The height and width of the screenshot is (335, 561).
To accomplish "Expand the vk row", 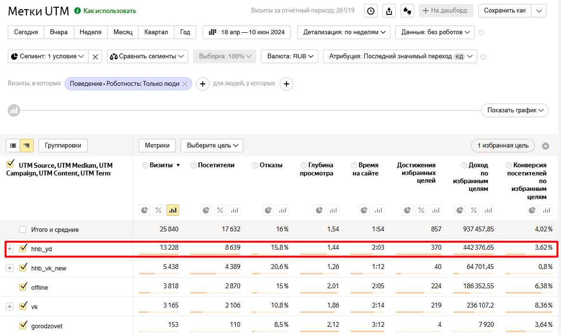I will click(x=10, y=307).
